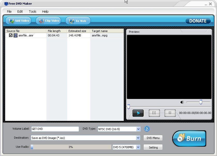Expand the Destination dropdown
217x156 pixels.
[x=139, y=138]
